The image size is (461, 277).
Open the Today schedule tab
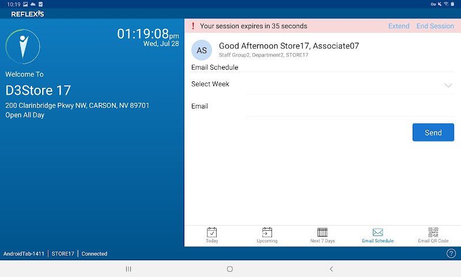(x=211, y=235)
